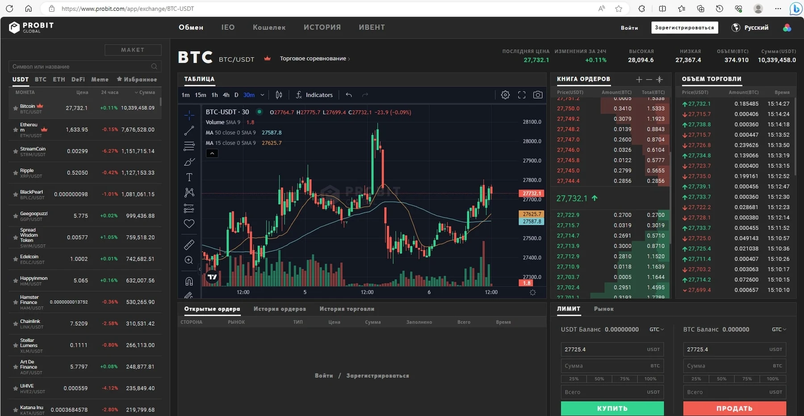
Task: Redo the chart action
Action: point(365,95)
